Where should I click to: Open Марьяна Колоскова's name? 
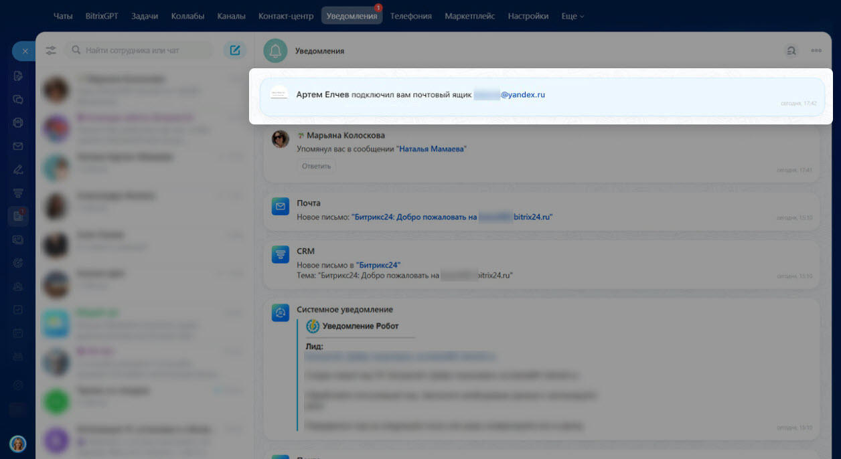click(346, 135)
